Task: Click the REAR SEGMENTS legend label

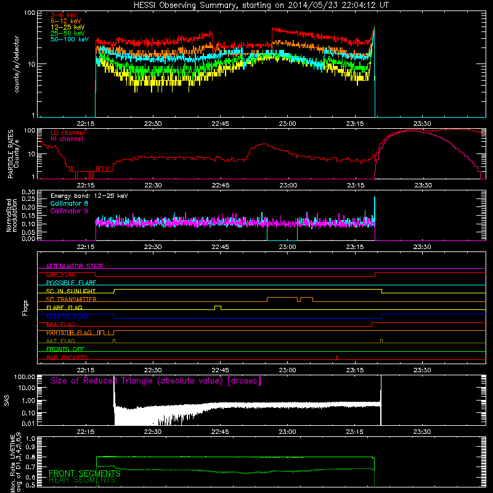Action: (82, 480)
